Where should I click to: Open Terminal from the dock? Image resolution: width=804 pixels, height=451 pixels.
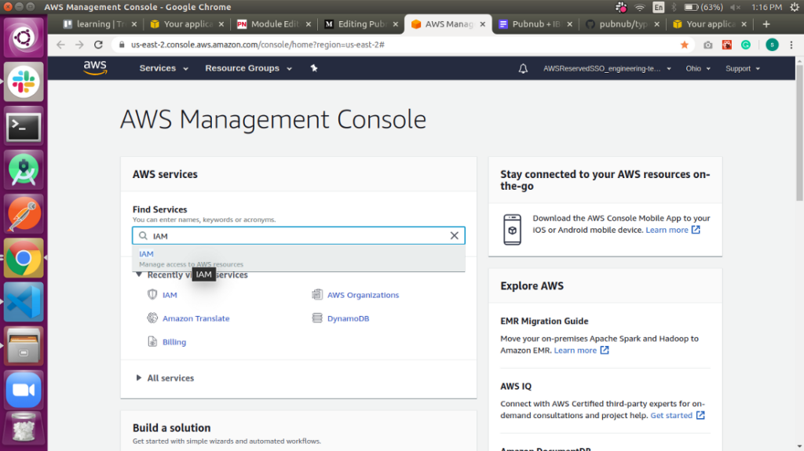(x=24, y=126)
